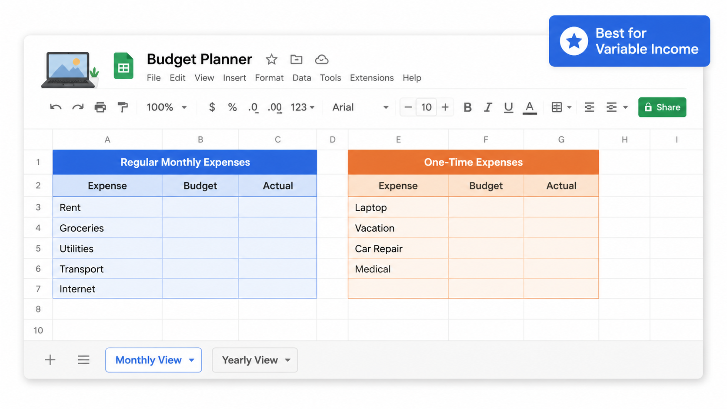Format as percent icon
Image resolution: width=727 pixels, height=409 pixels.
click(x=233, y=107)
